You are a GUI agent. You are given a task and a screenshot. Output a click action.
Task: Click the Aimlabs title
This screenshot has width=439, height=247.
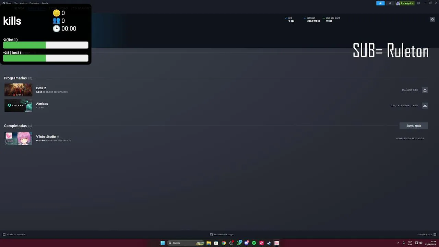pyautogui.click(x=42, y=104)
